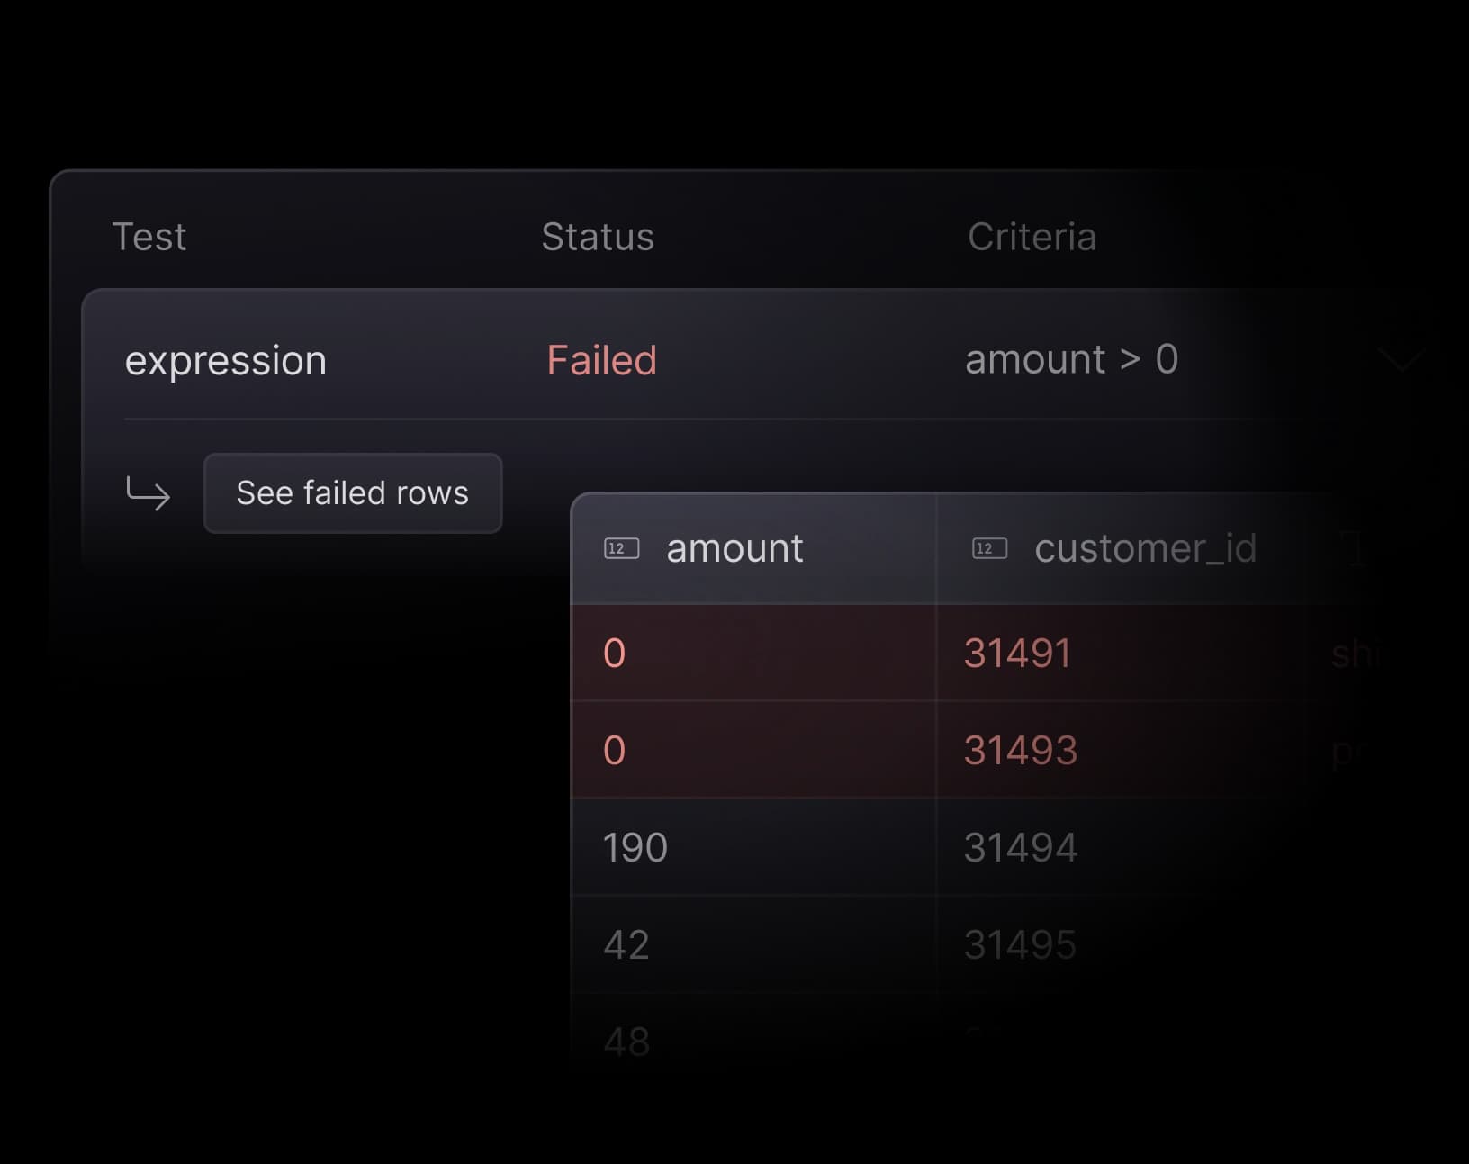Select the Test column header

point(149,237)
